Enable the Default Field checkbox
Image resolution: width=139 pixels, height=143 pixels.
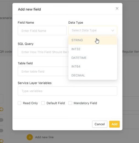[43, 103]
